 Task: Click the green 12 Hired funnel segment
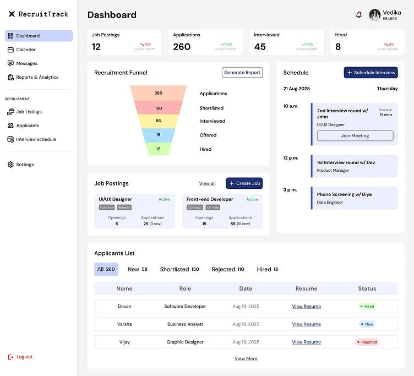(x=159, y=149)
